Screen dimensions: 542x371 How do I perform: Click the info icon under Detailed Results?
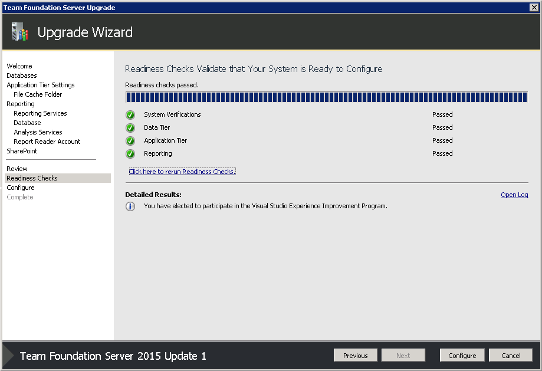(x=130, y=206)
